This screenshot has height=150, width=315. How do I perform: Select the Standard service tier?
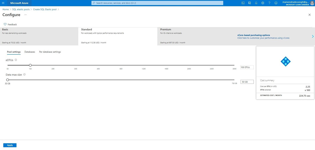click(x=118, y=36)
